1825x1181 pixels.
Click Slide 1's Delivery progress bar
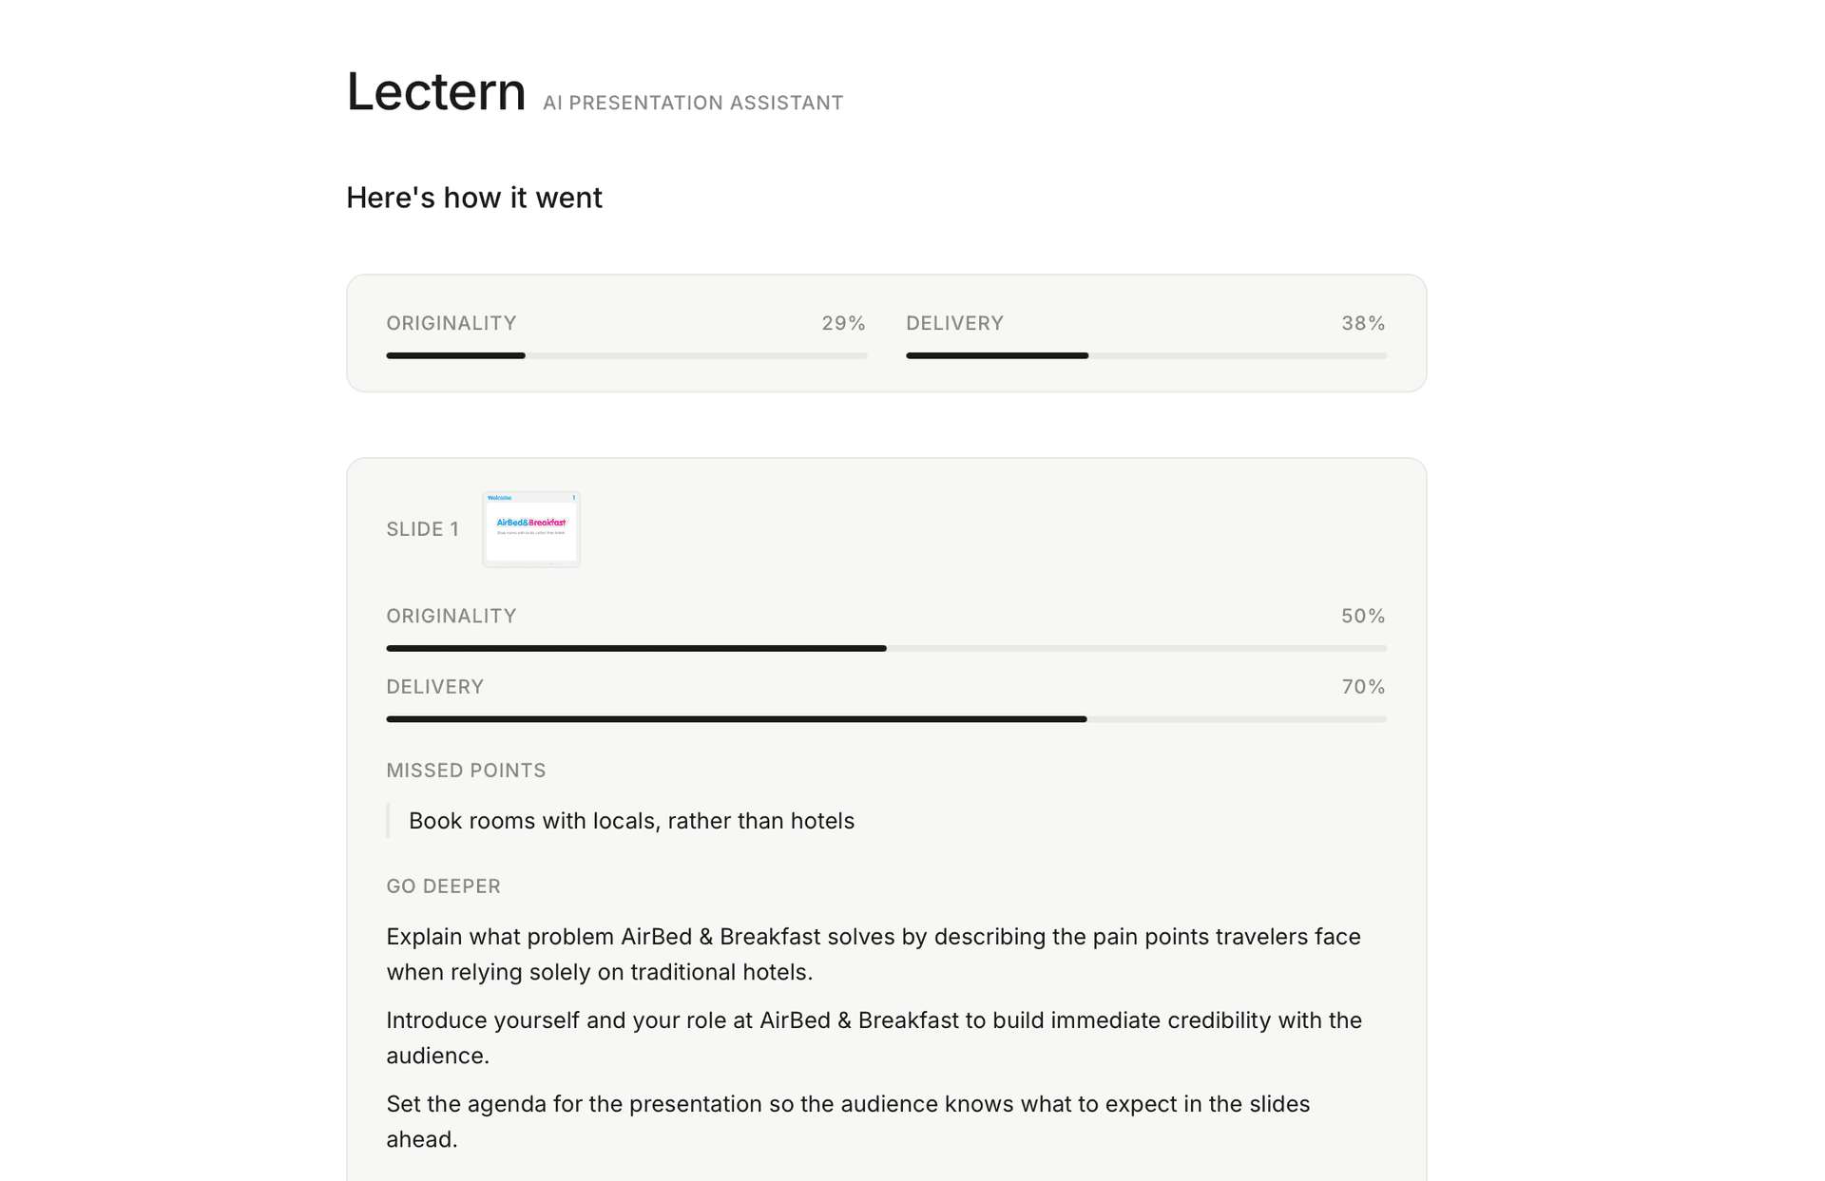point(885,718)
